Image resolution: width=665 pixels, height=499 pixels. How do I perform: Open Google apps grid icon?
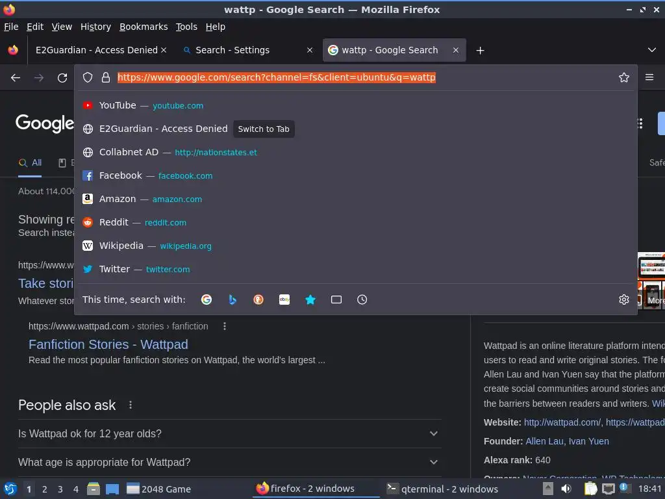(640, 123)
